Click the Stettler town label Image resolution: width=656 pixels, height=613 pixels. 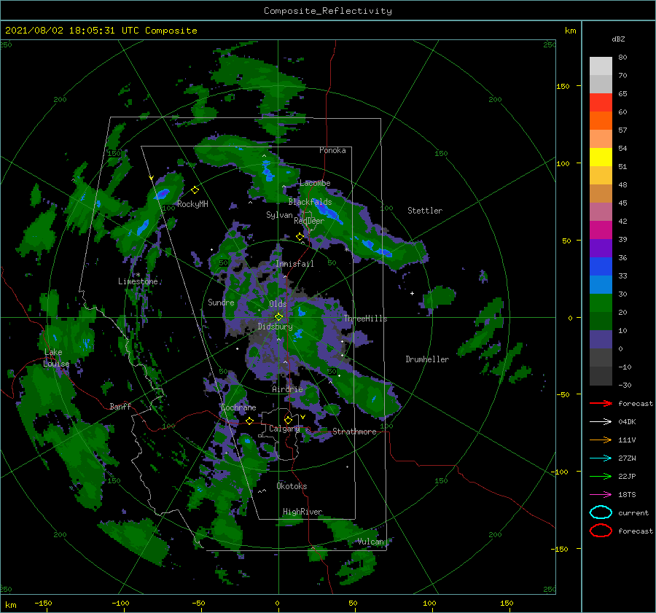click(x=425, y=211)
